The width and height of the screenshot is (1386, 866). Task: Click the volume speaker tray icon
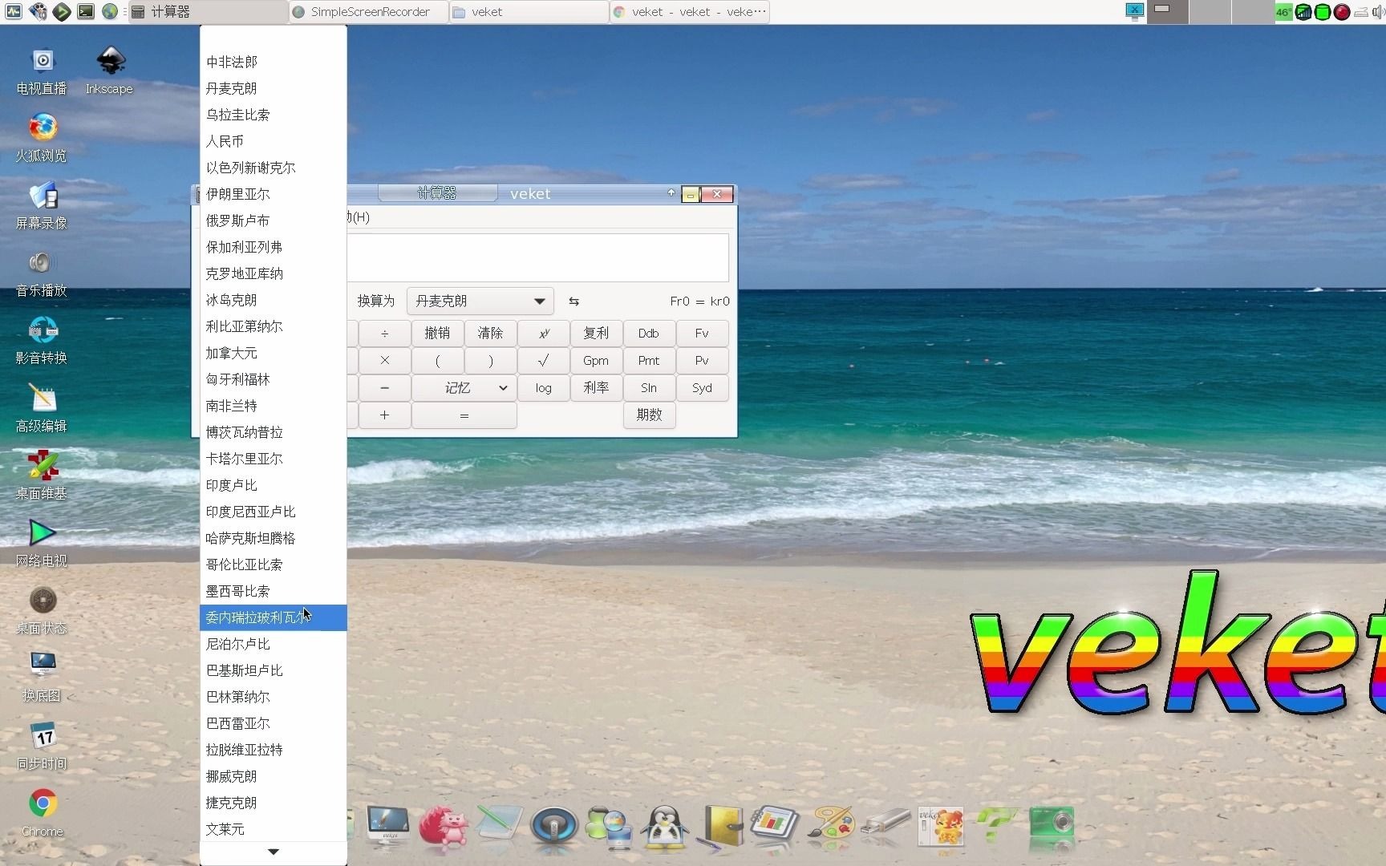(x=1378, y=12)
